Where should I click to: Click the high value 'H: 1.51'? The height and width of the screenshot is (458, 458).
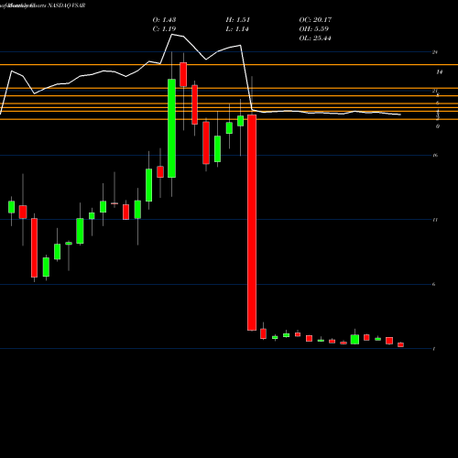click(x=238, y=20)
